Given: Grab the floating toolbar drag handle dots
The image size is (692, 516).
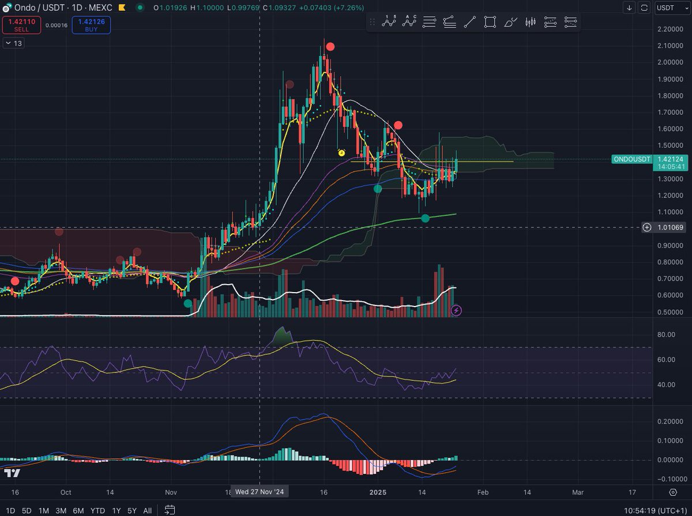Looking at the screenshot, I should click(x=373, y=22).
